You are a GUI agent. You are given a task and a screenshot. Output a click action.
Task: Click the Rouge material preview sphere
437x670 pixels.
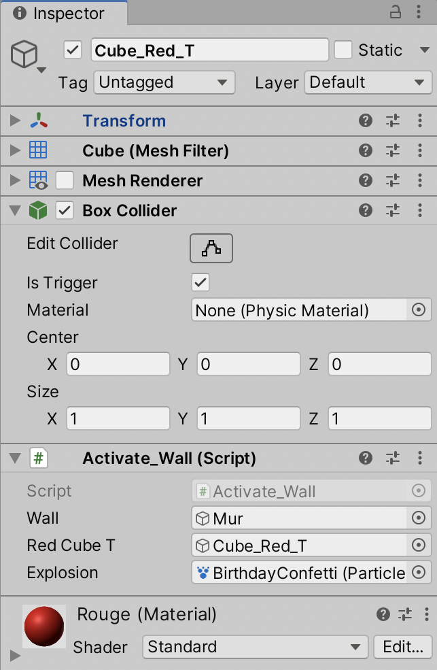[x=44, y=626]
